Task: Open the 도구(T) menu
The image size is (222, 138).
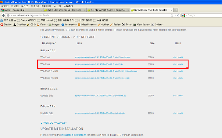Action: 57,6
